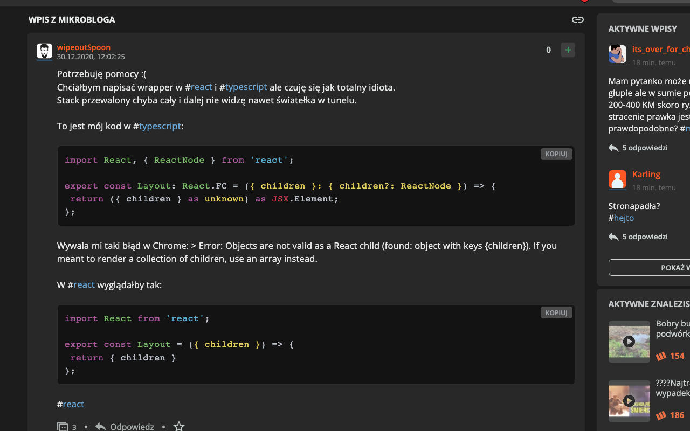Screen dimensions: 690x431
Task: Click the dig icon next to 186
Action: click(661, 415)
